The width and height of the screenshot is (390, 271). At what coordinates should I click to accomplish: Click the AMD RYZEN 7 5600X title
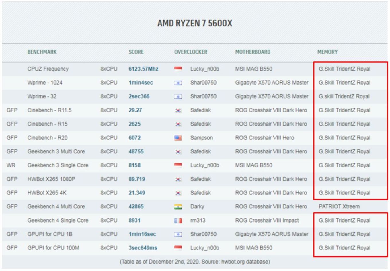195,23
